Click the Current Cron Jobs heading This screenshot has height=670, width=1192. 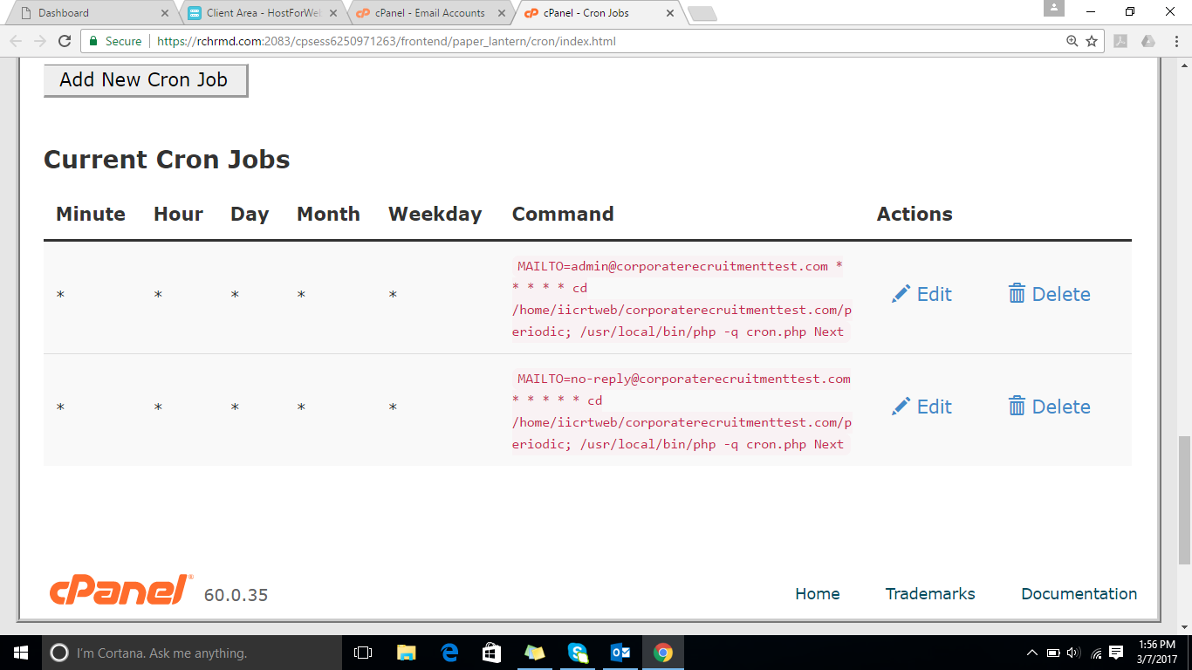pos(167,160)
